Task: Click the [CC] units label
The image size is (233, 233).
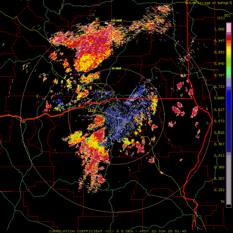Action: pos(221,18)
